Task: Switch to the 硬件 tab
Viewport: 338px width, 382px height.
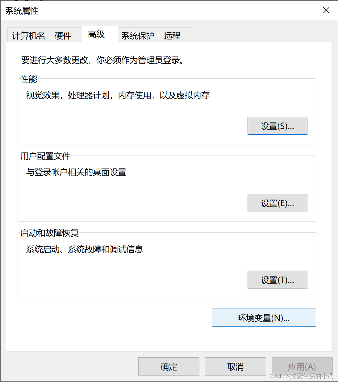Action: 63,35
